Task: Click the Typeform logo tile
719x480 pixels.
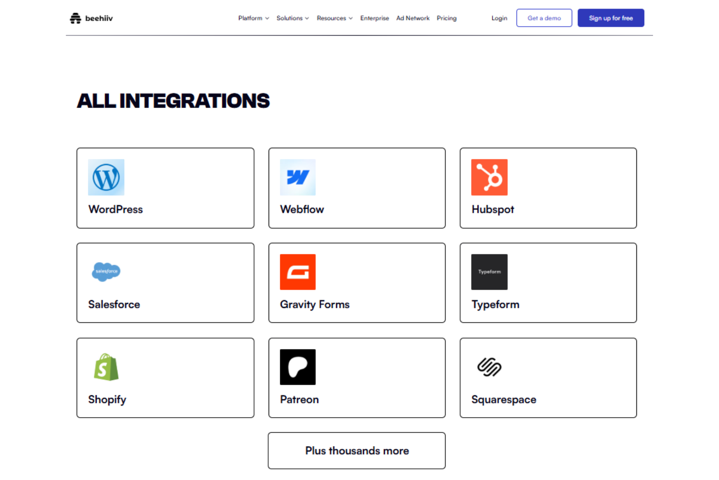Action: coord(489,272)
